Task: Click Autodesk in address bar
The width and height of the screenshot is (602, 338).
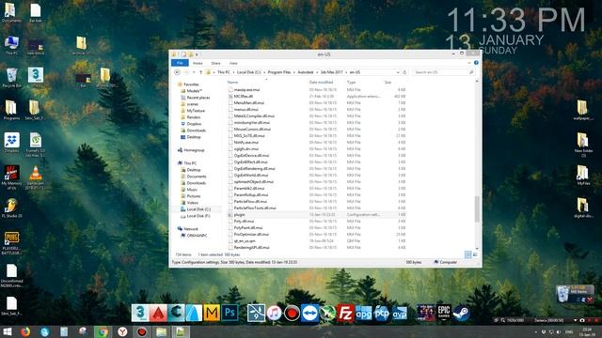Action: (306, 72)
